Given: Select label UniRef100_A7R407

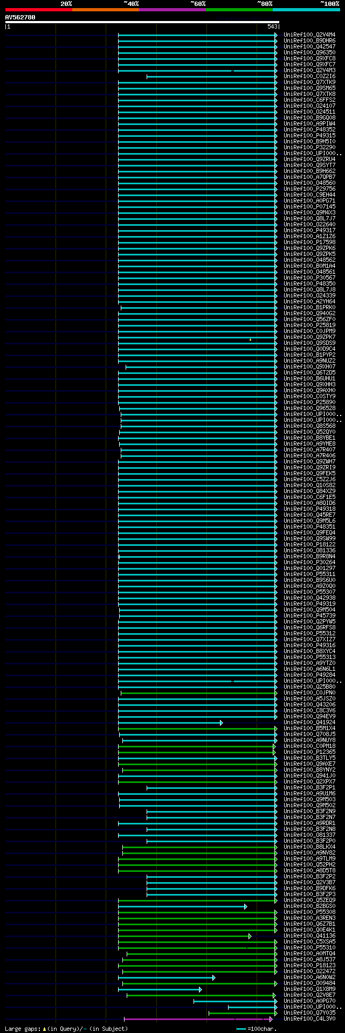Looking at the screenshot, I should [x=309, y=449].
